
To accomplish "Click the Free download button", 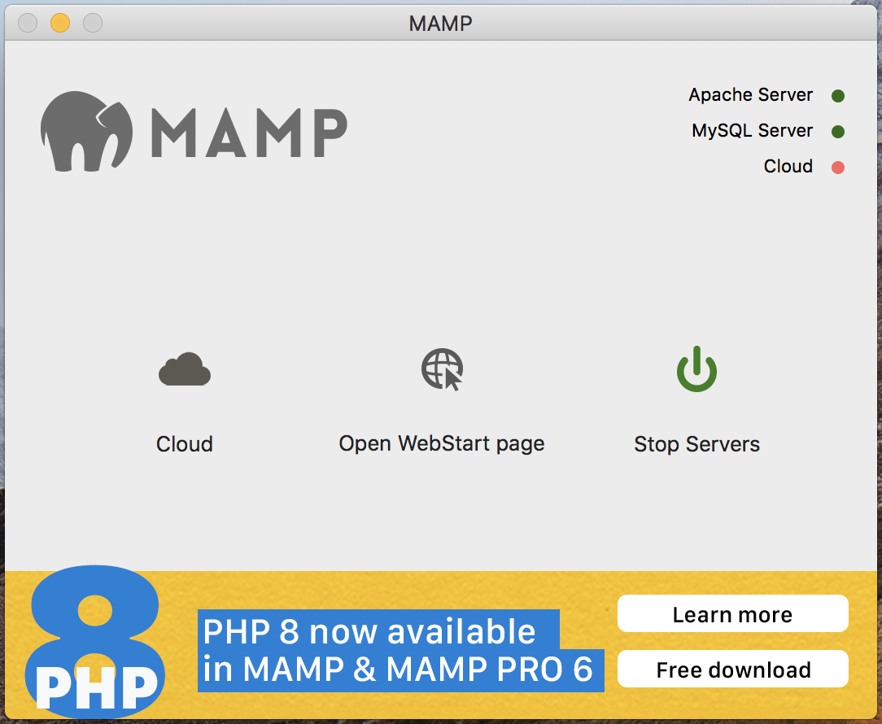I will click(732, 669).
